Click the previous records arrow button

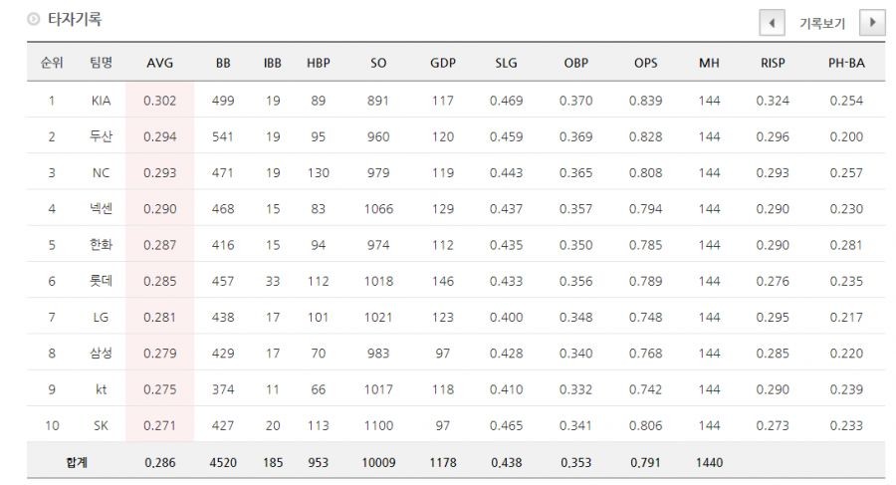click(x=772, y=22)
